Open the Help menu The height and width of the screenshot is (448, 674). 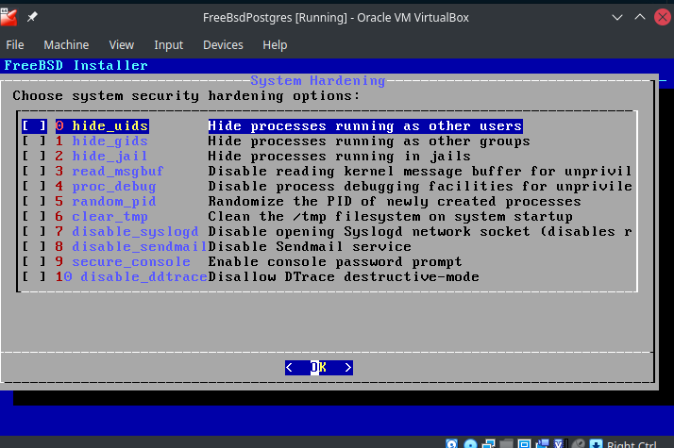tap(275, 44)
